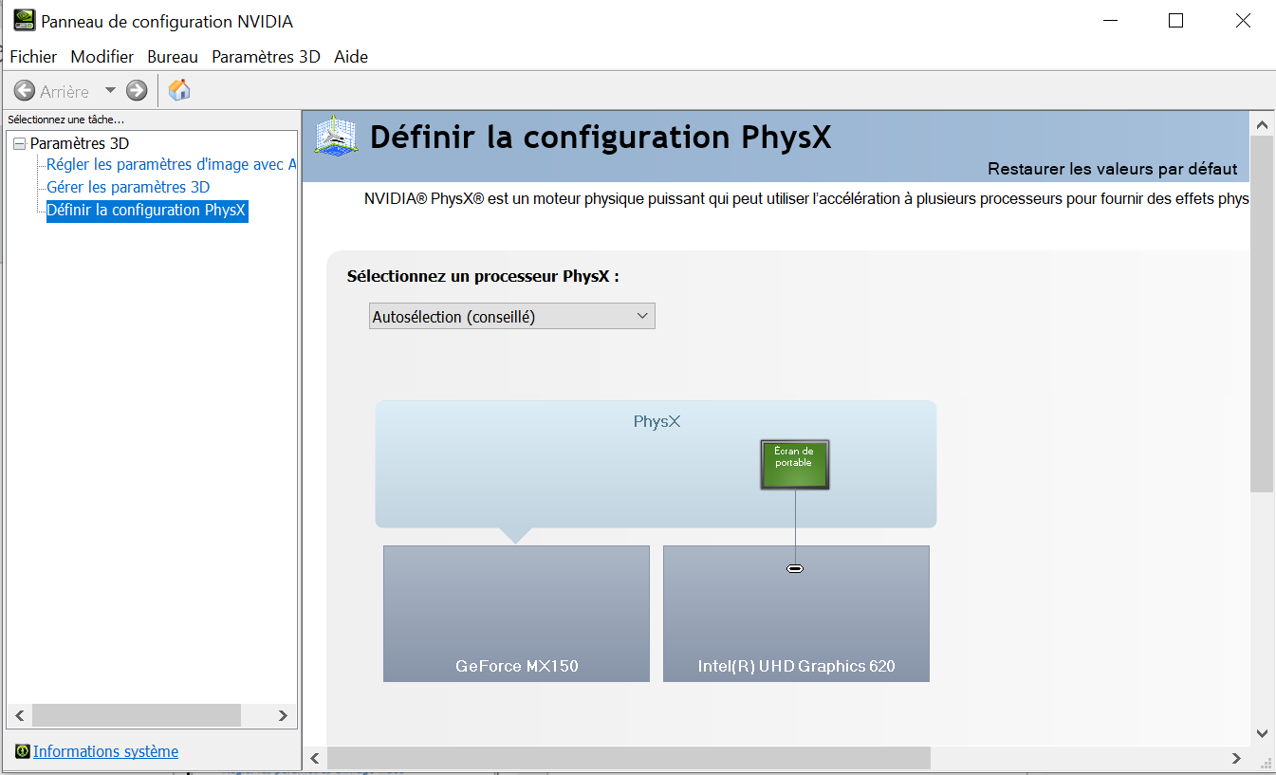The width and height of the screenshot is (1276, 775).
Task: Click the NVIDIA logo in title bar
Action: (25, 20)
